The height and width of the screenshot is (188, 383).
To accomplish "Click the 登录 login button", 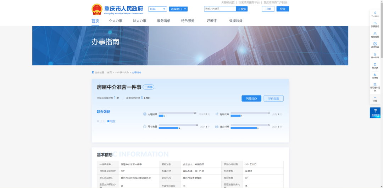I will click(x=283, y=9).
